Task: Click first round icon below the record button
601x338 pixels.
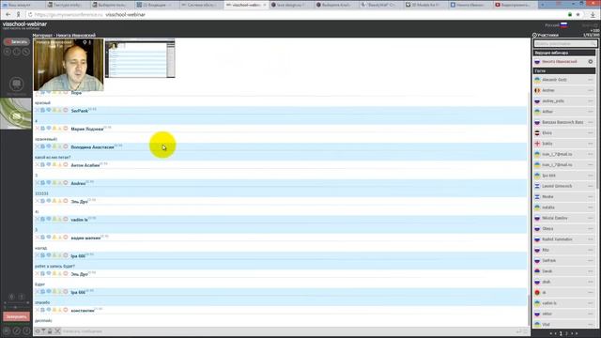Action: pyautogui.click(x=8, y=52)
